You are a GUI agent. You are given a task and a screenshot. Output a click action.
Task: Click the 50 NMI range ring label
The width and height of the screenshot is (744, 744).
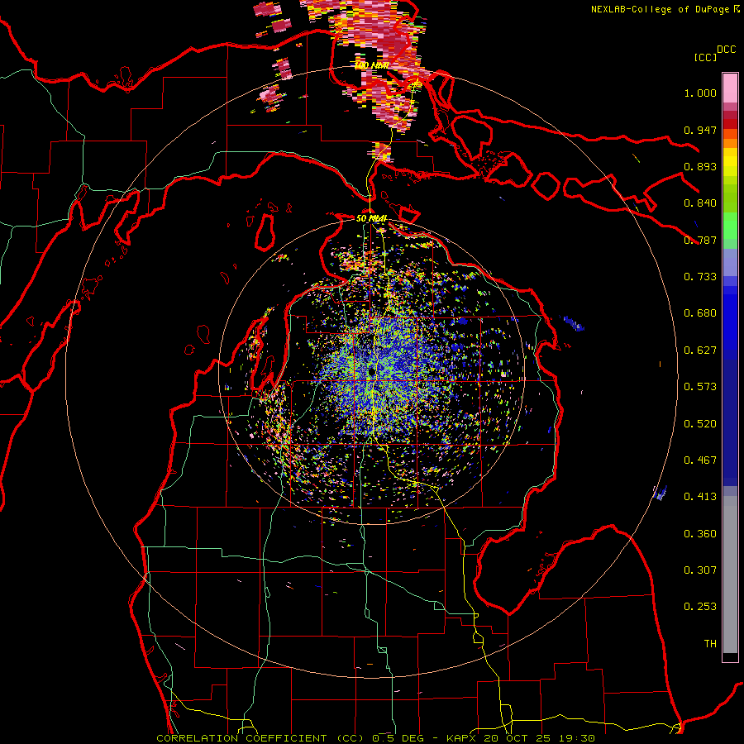[371, 218]
